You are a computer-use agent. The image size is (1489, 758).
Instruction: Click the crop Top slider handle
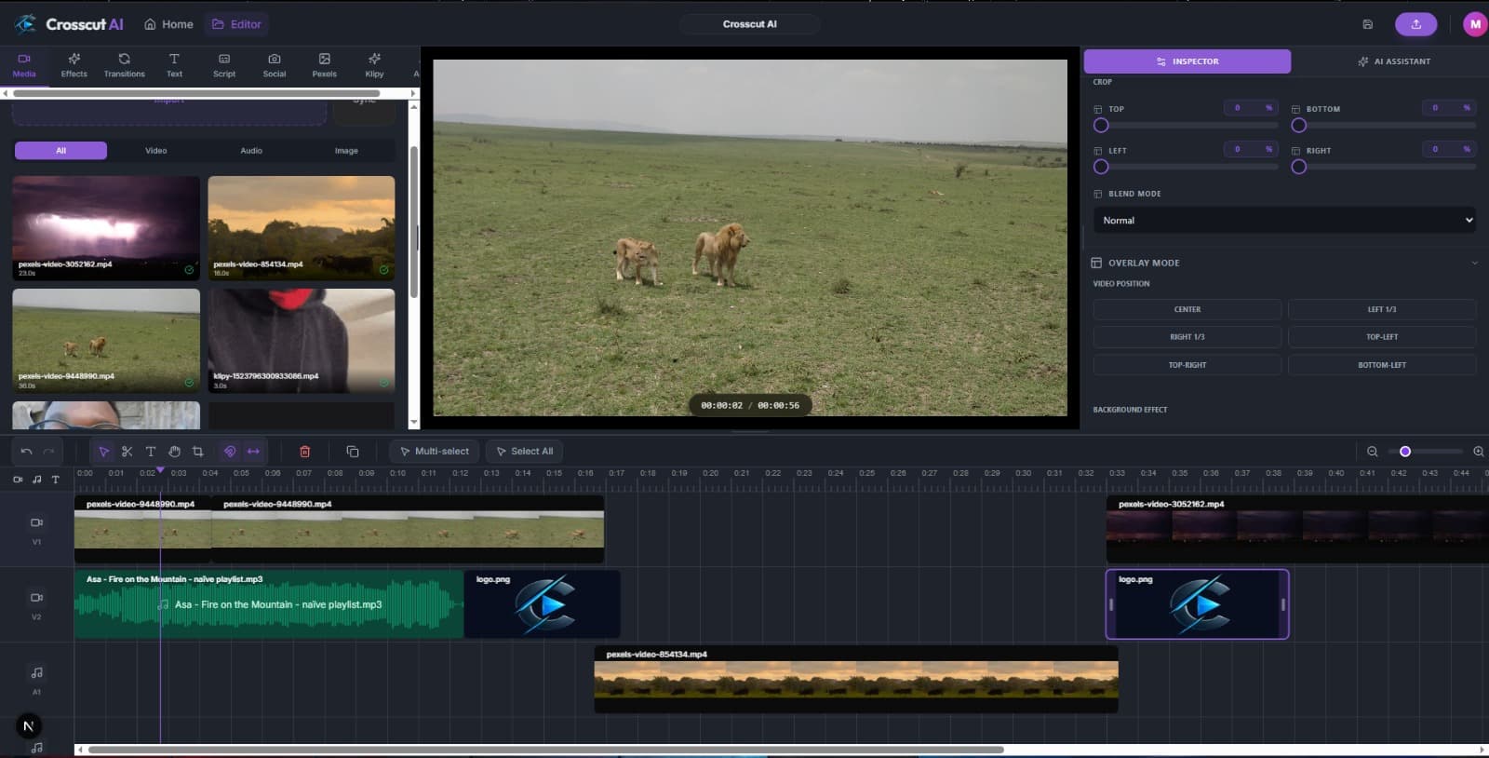pyautogui.click(x=1101, y=126)
